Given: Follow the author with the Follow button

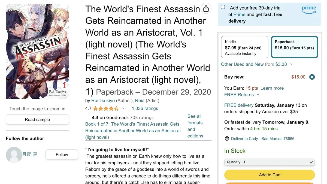Looking at the screenshot, I should 62,155.
